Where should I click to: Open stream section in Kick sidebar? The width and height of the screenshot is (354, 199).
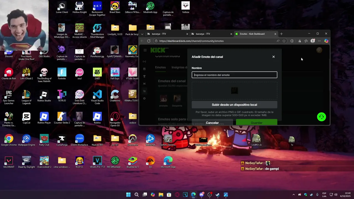click(144, 61)
